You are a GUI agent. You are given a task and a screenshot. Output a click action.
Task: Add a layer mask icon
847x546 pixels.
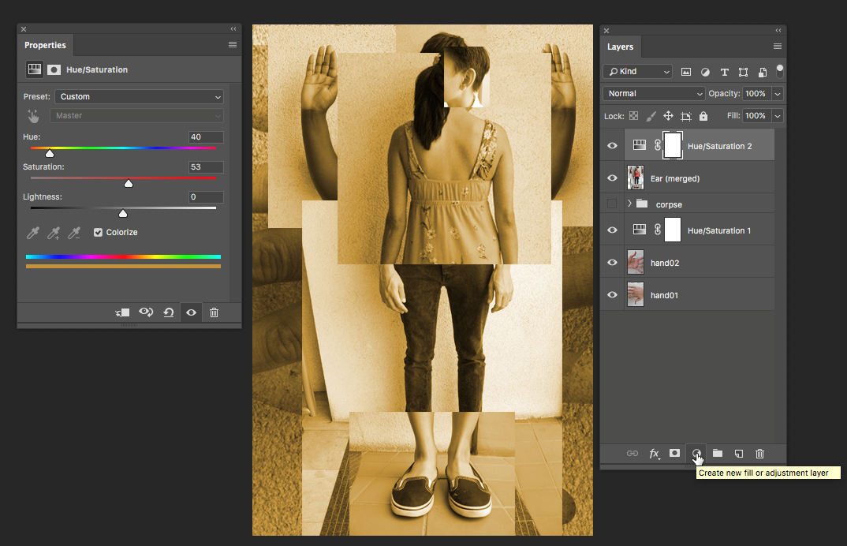point(674,454)
